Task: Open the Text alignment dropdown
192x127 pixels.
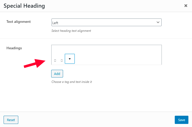Action: point(106,22)
